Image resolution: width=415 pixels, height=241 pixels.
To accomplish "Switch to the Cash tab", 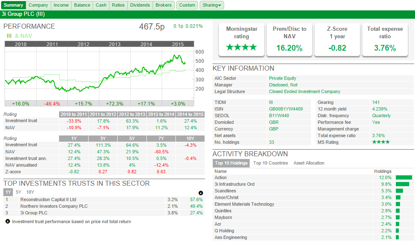I will coord(101,5).
